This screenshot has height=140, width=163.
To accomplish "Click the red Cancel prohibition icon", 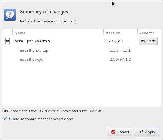I will coord(113,132).
